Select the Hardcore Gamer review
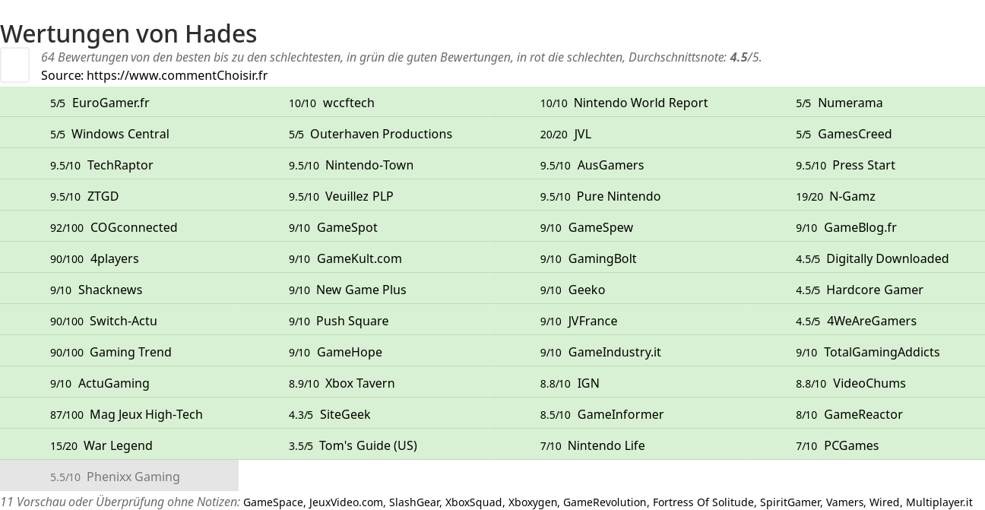This screenshot has width=985, height=510. click(860, 290)
